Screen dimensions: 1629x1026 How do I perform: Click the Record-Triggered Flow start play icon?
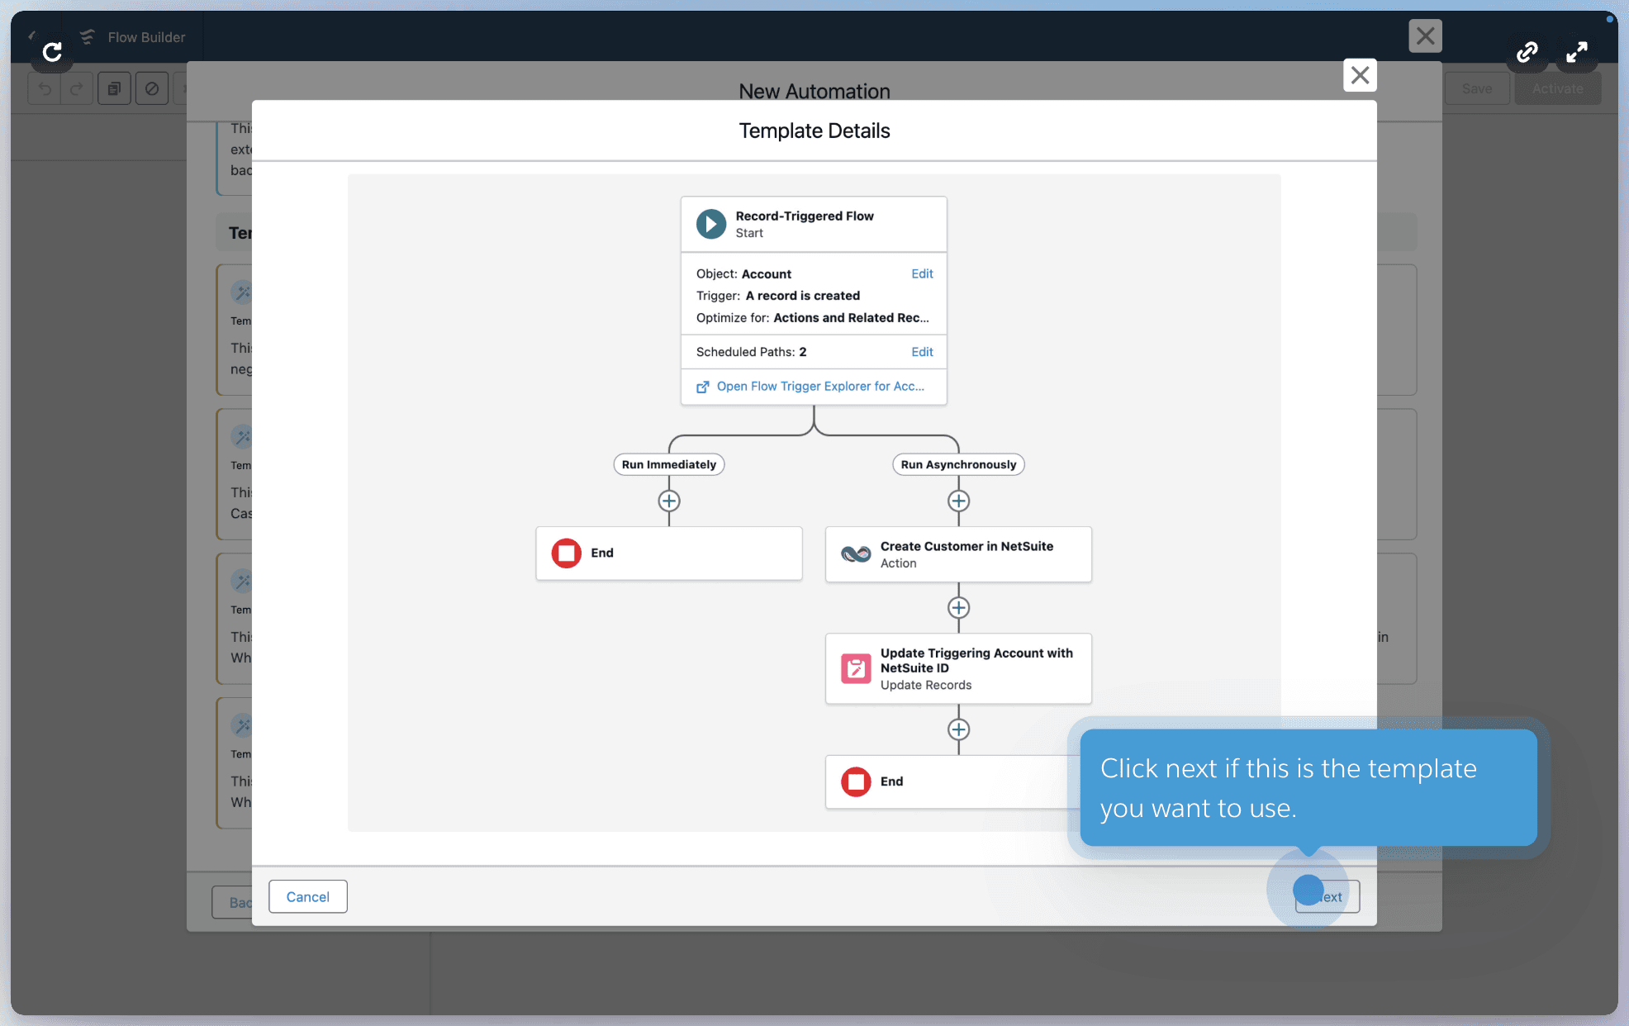coord(710,224)
